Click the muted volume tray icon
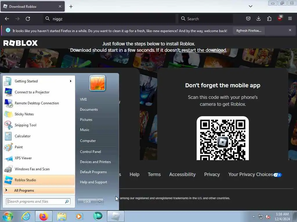Screen dimensions: 297x222 coord(268,217)
